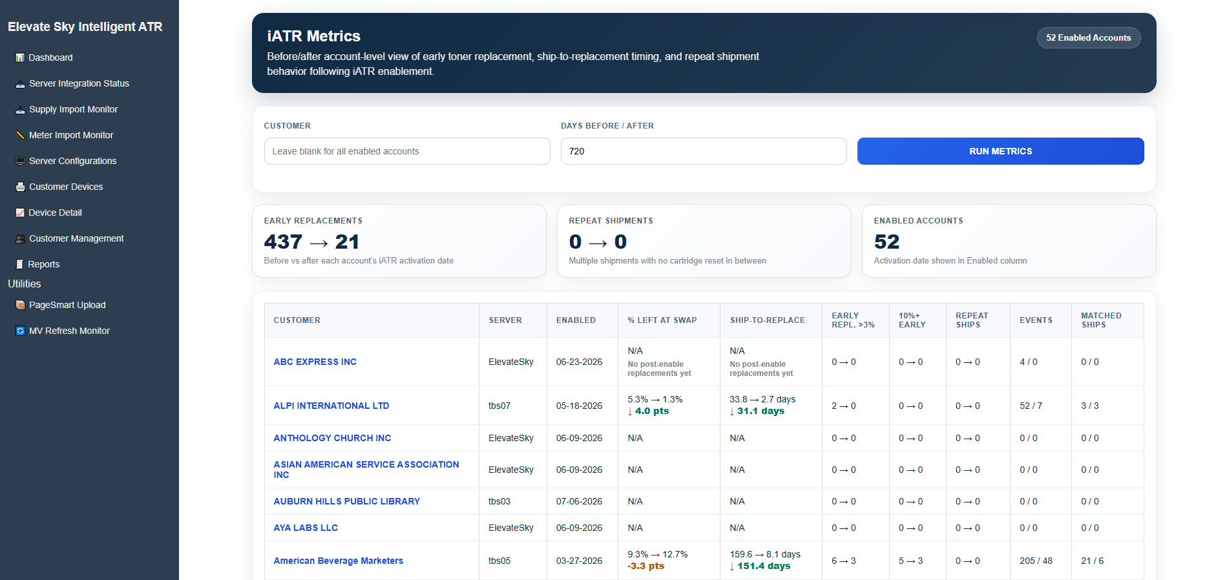Click the PageSmart Upload icon
1207x580 pixels.
(20, 305)
